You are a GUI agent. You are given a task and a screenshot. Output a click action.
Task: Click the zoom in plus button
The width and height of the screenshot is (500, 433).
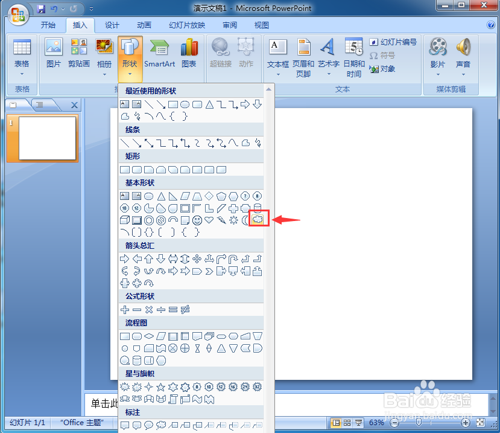pos(466,423)
